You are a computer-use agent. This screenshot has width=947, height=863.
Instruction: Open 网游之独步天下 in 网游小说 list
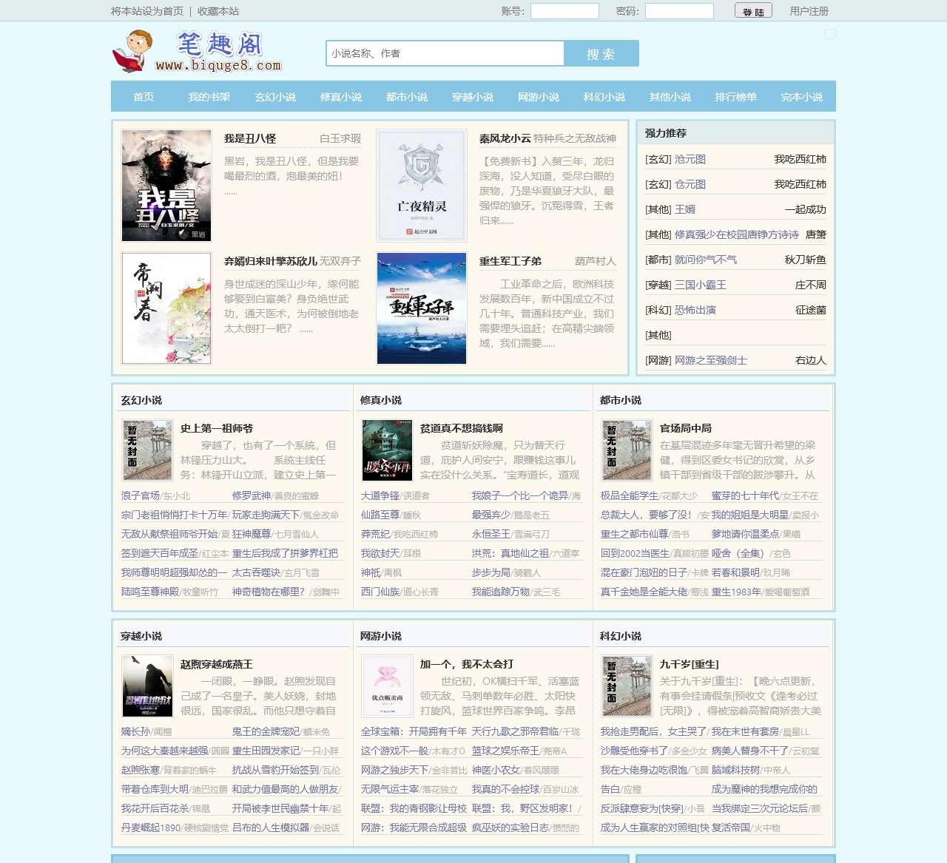click(x=394, y=770)
